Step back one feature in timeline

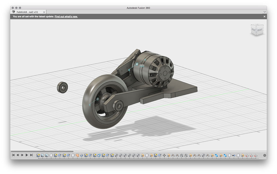click(x=18, y=155)
